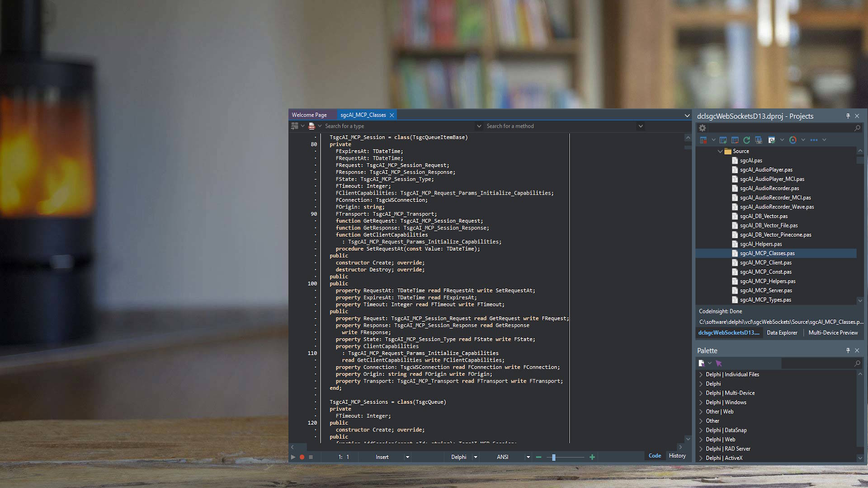Click the refresh icon in Projects toolbar
The image size is (868, 488).
click(x=746, y=140)
